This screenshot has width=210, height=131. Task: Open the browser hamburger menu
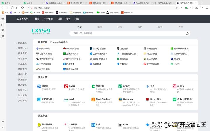tap(207, 8)
